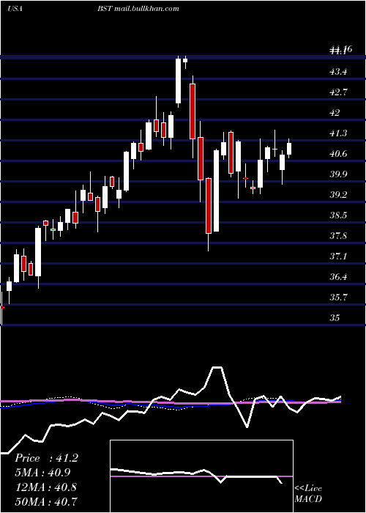Click the 40.6 price axis label
Screen dimensions: 366x513
[x=338, y=154]
